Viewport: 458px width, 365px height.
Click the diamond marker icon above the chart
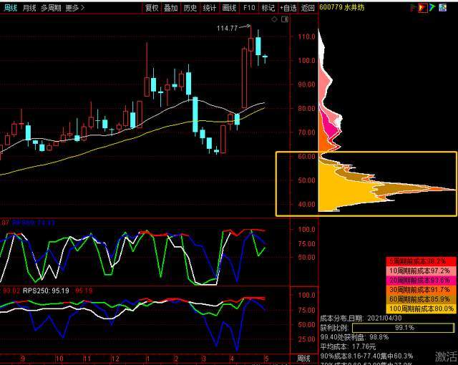click(x=274, y=19)
